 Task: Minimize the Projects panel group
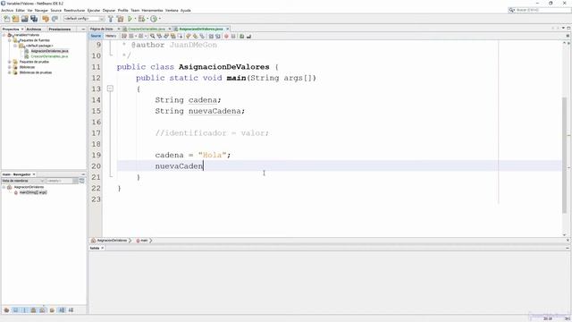pos(83,29)
